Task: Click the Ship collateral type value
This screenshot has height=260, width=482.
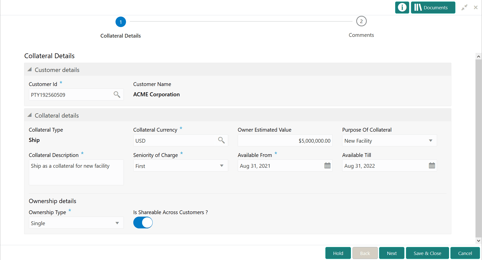Action: tap(34, 140)
